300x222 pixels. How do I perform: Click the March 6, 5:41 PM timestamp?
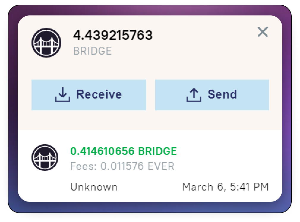click(225, 187)
